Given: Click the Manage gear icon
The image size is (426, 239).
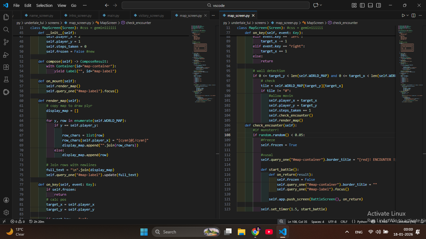Looking at the screenshot, I should 6,213.
